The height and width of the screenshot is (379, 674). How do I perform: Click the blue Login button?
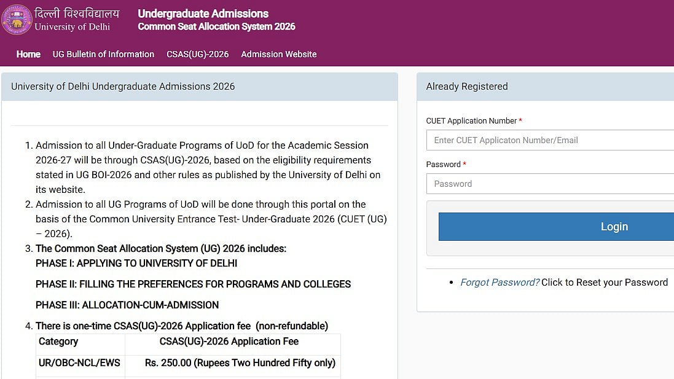click(x=556, y=227)
